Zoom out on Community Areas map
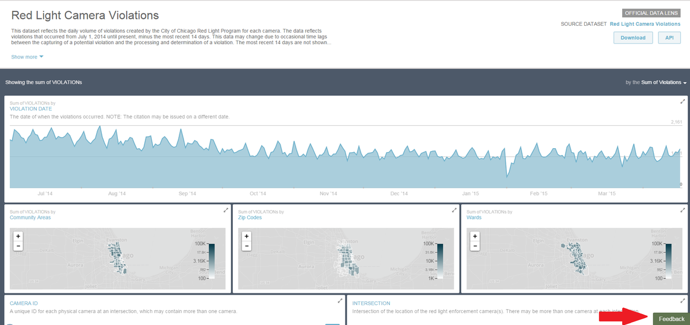Screen dimensions: 690x325 [x=18, y=246]
